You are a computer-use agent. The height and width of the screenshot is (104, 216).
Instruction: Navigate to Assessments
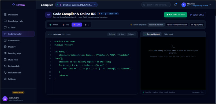tap(18, 40)
